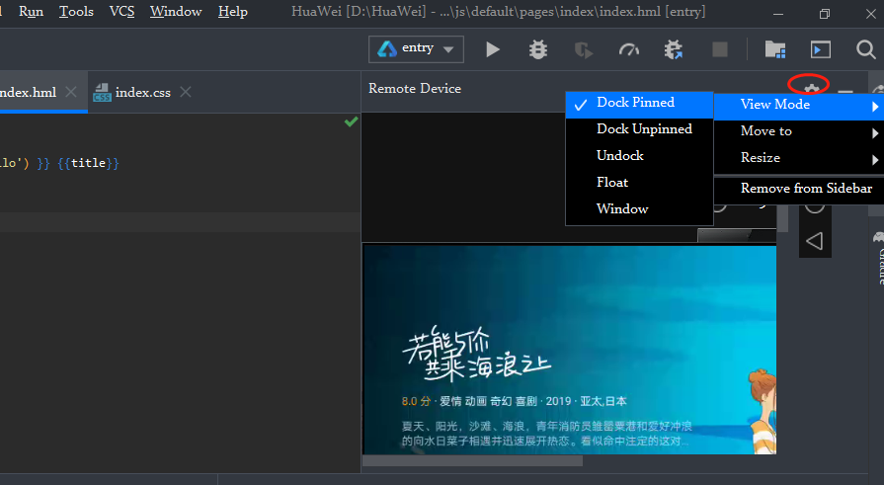Select Remove from Sidebar
Viewport: 884px width, 485px height.
point(799,189)
